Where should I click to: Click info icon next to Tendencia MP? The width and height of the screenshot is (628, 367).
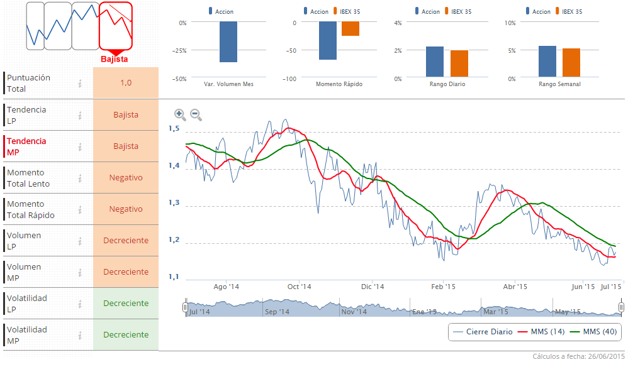pyautogui.click(x=80, y=146)
